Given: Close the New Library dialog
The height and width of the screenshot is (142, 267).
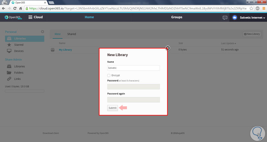Looking at the screenshot, I should coord(168,48).
